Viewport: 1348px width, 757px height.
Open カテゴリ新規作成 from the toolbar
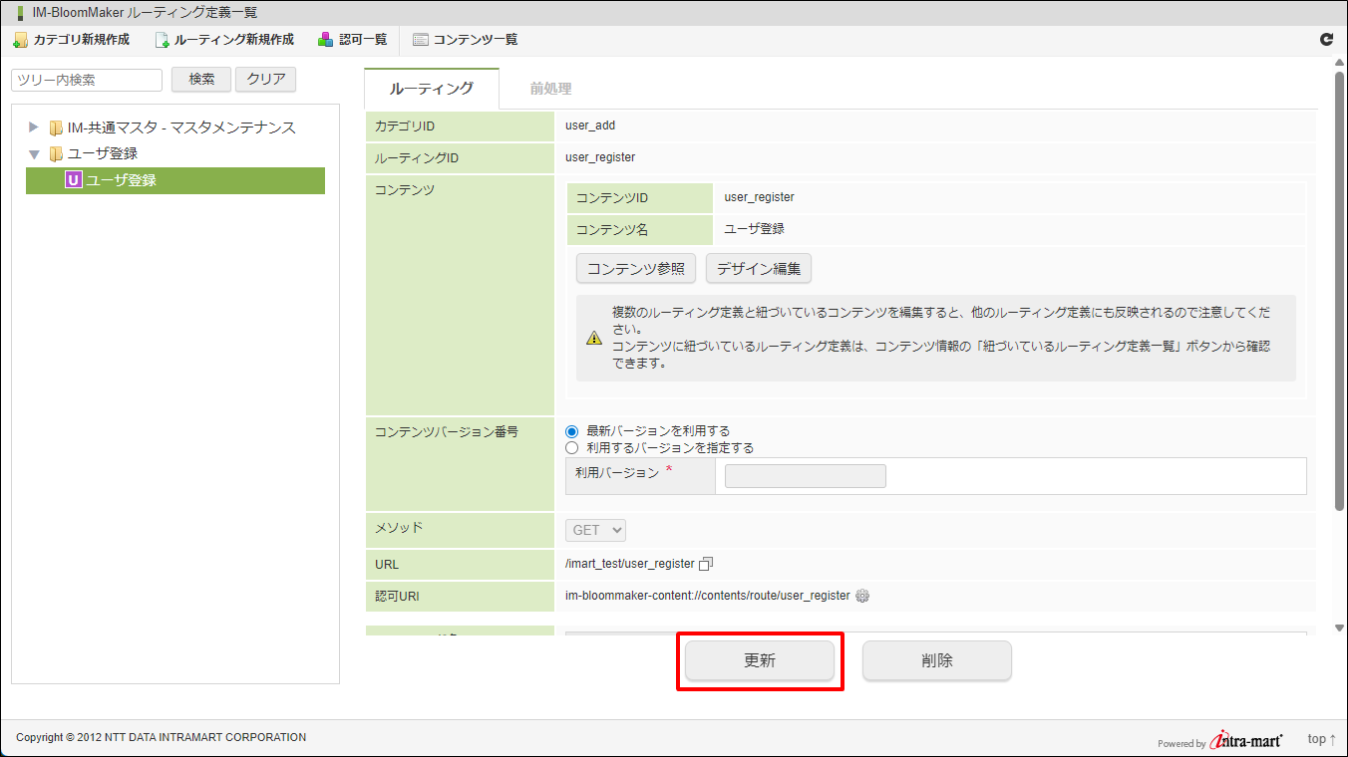[x=71, y=40]
